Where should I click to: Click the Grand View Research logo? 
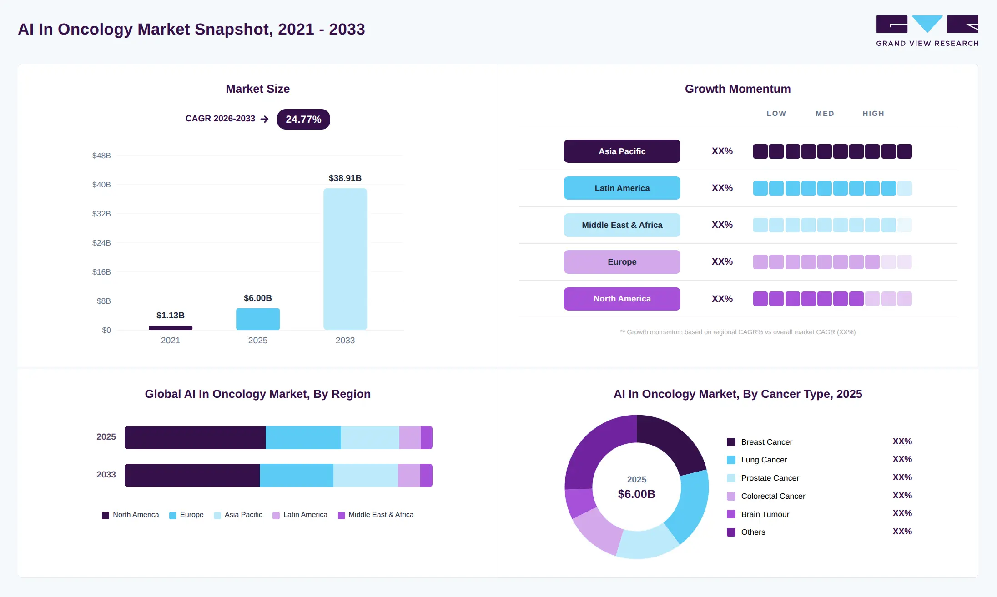[927, 31]
